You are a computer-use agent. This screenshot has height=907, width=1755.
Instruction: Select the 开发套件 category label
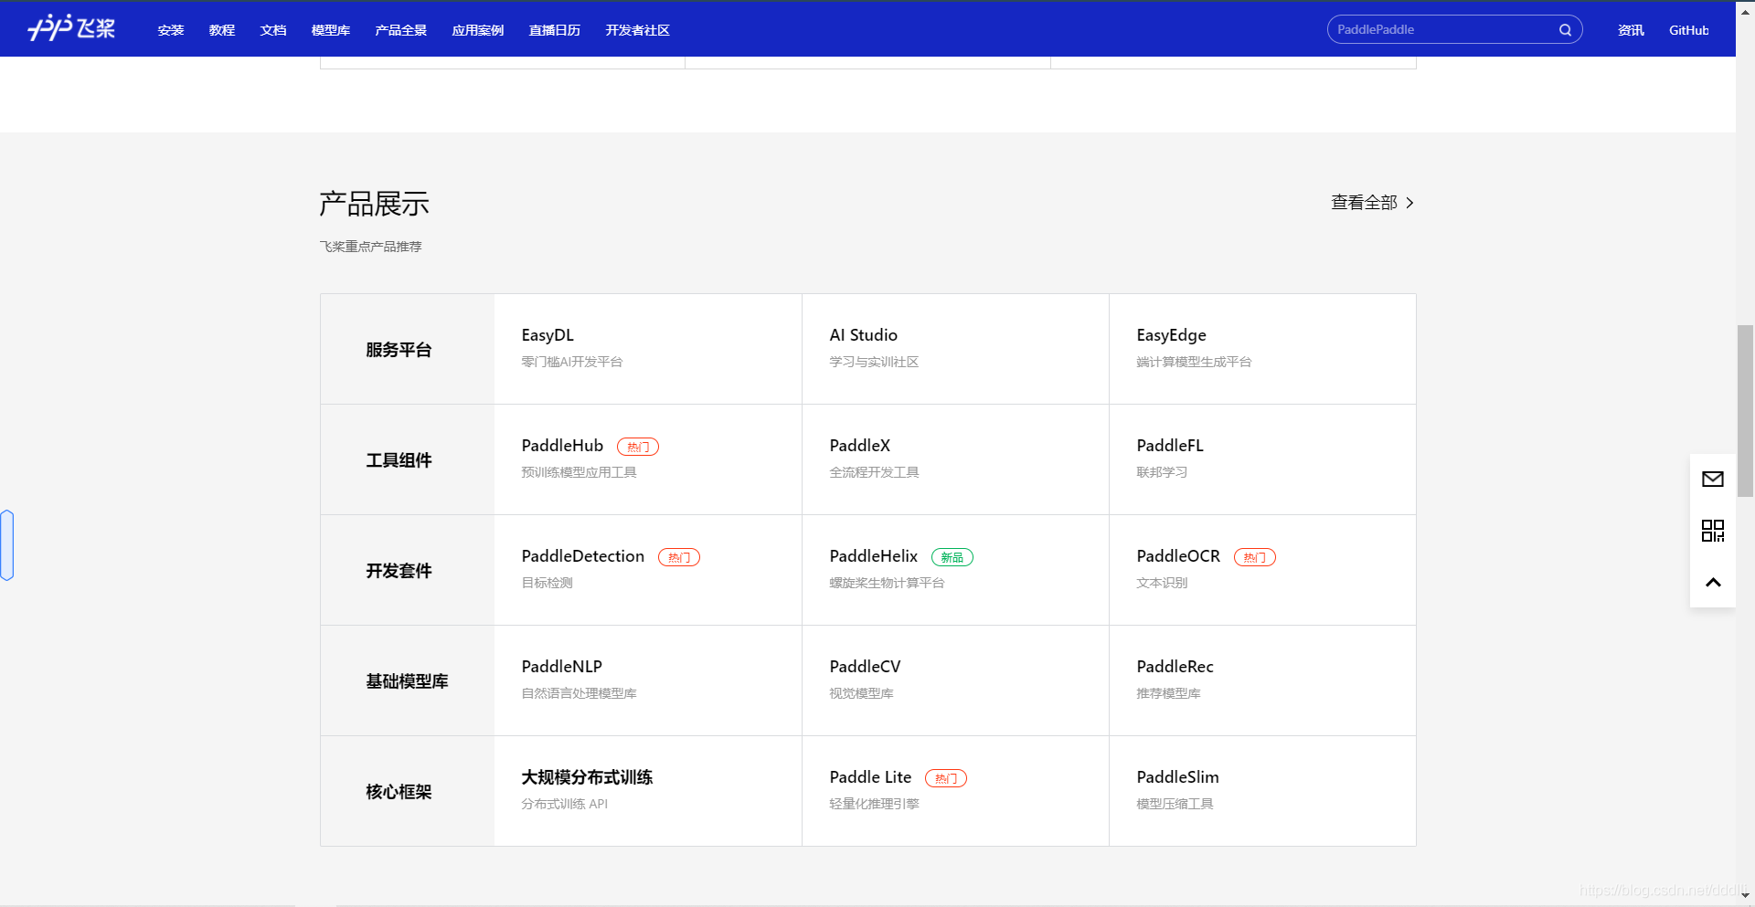pos(399,571)
